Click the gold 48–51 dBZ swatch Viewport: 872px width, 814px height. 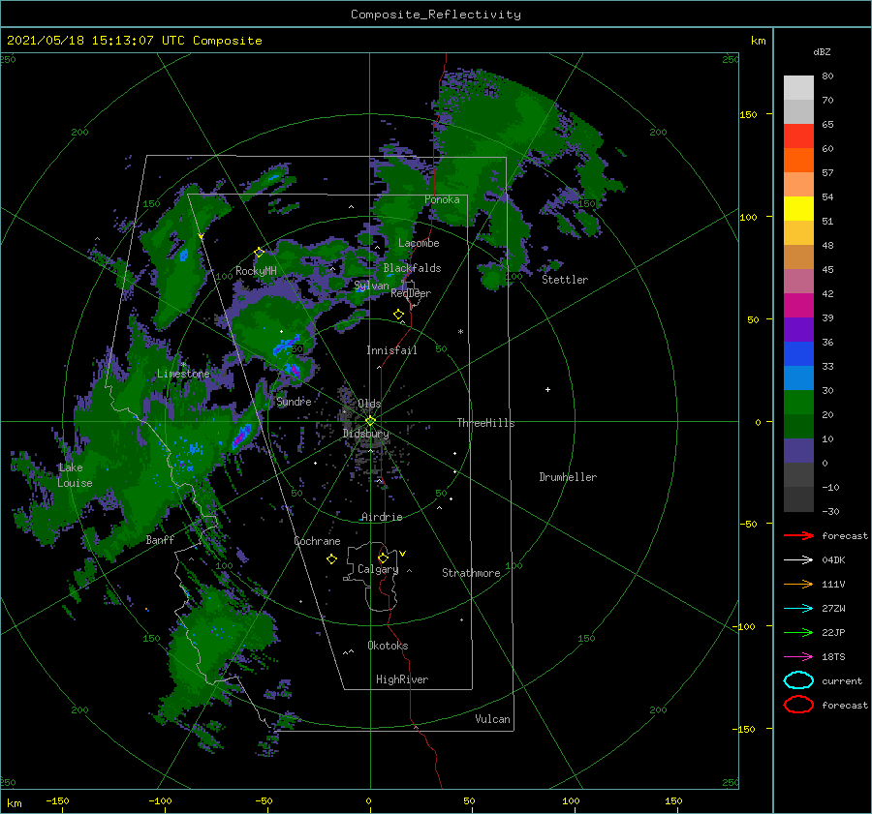tap(798, 233)
